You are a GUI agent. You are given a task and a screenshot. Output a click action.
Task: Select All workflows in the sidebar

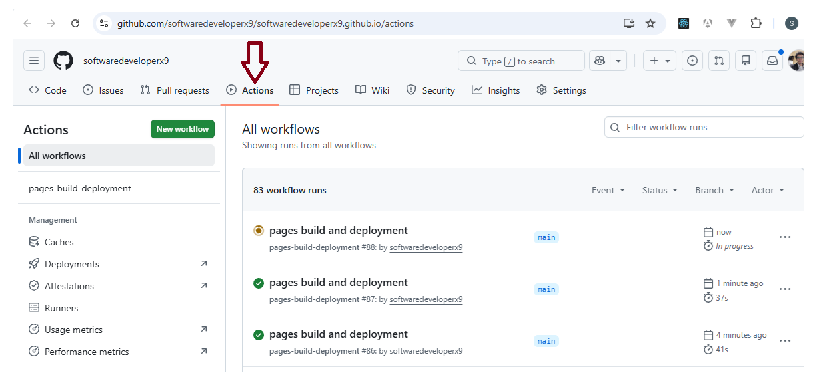tap(119, 156)
